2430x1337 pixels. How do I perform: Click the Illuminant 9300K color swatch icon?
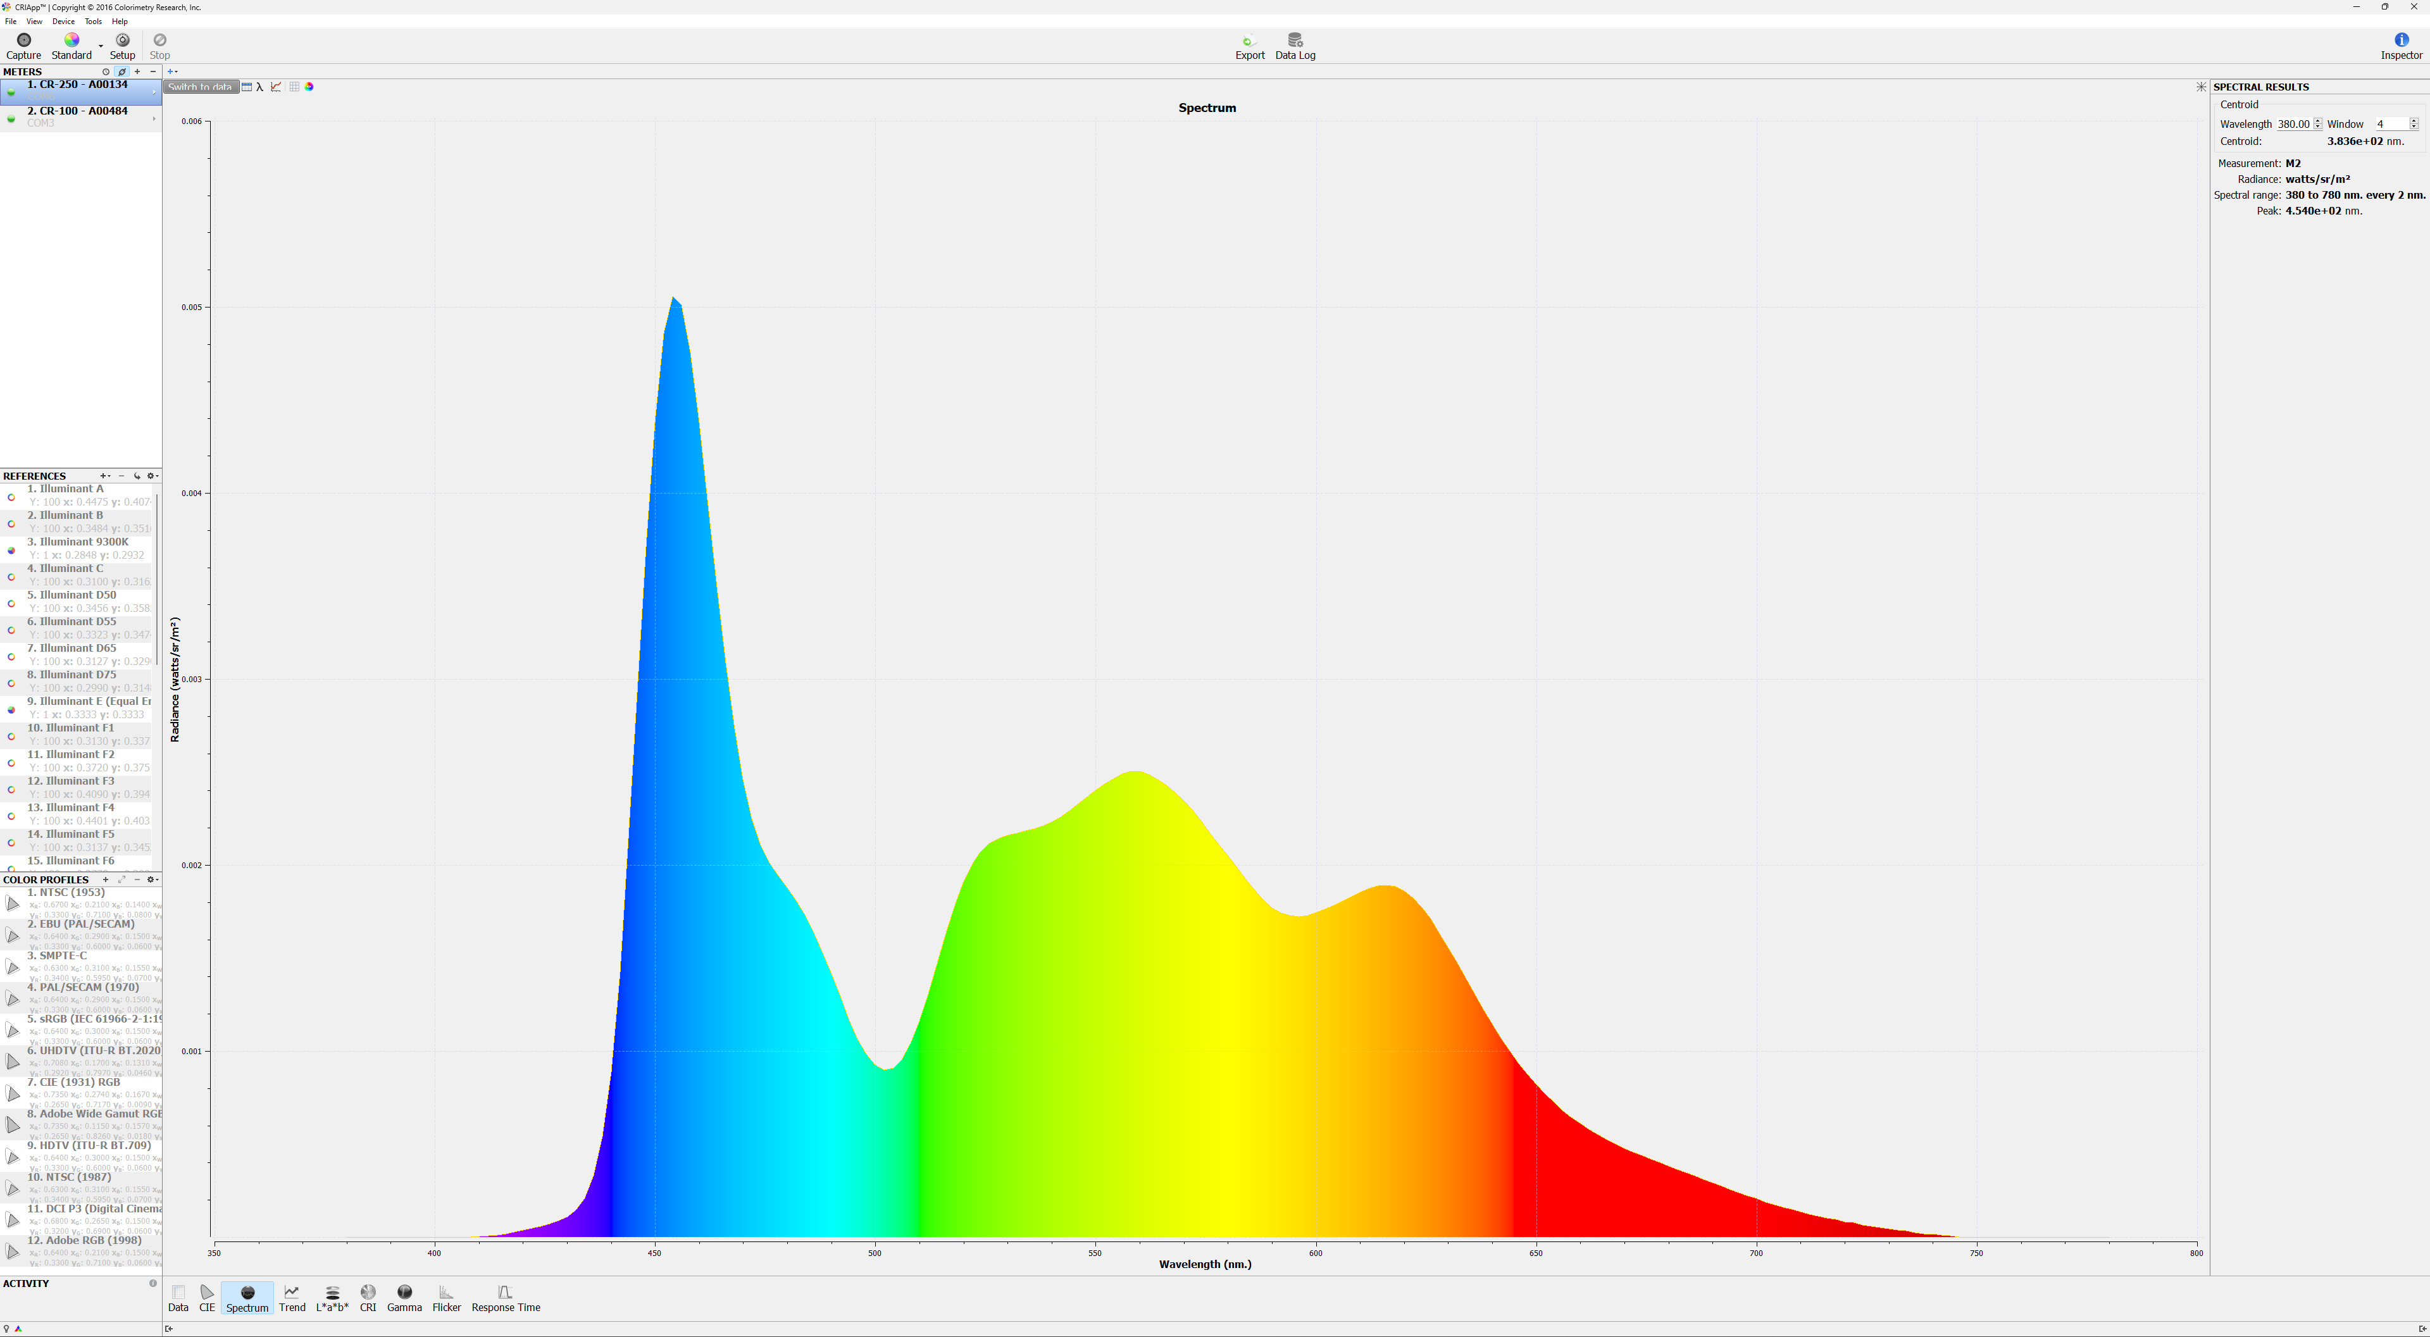point(11,550)
